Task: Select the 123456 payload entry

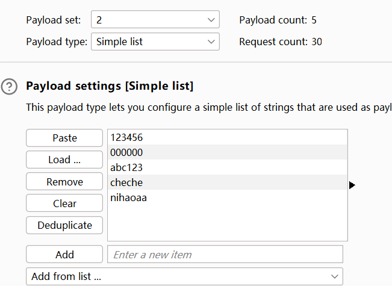Action: tap(228, 137)
